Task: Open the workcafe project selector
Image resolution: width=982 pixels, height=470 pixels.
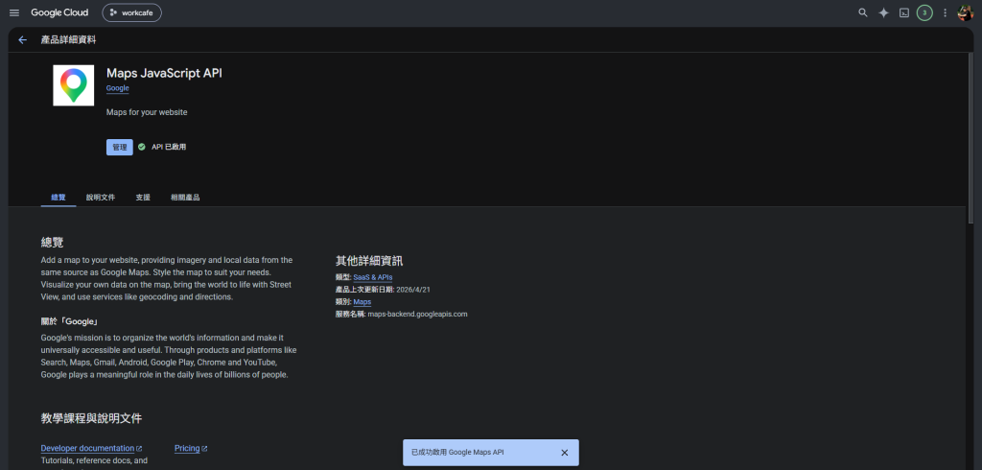Action: [131, 12]
